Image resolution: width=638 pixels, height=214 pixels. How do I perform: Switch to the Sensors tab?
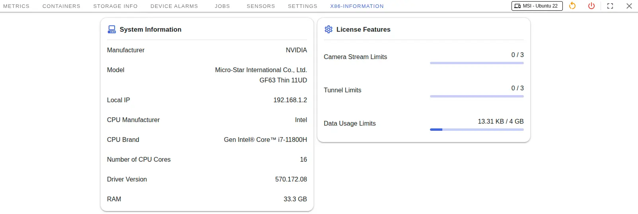click(261, 6)
